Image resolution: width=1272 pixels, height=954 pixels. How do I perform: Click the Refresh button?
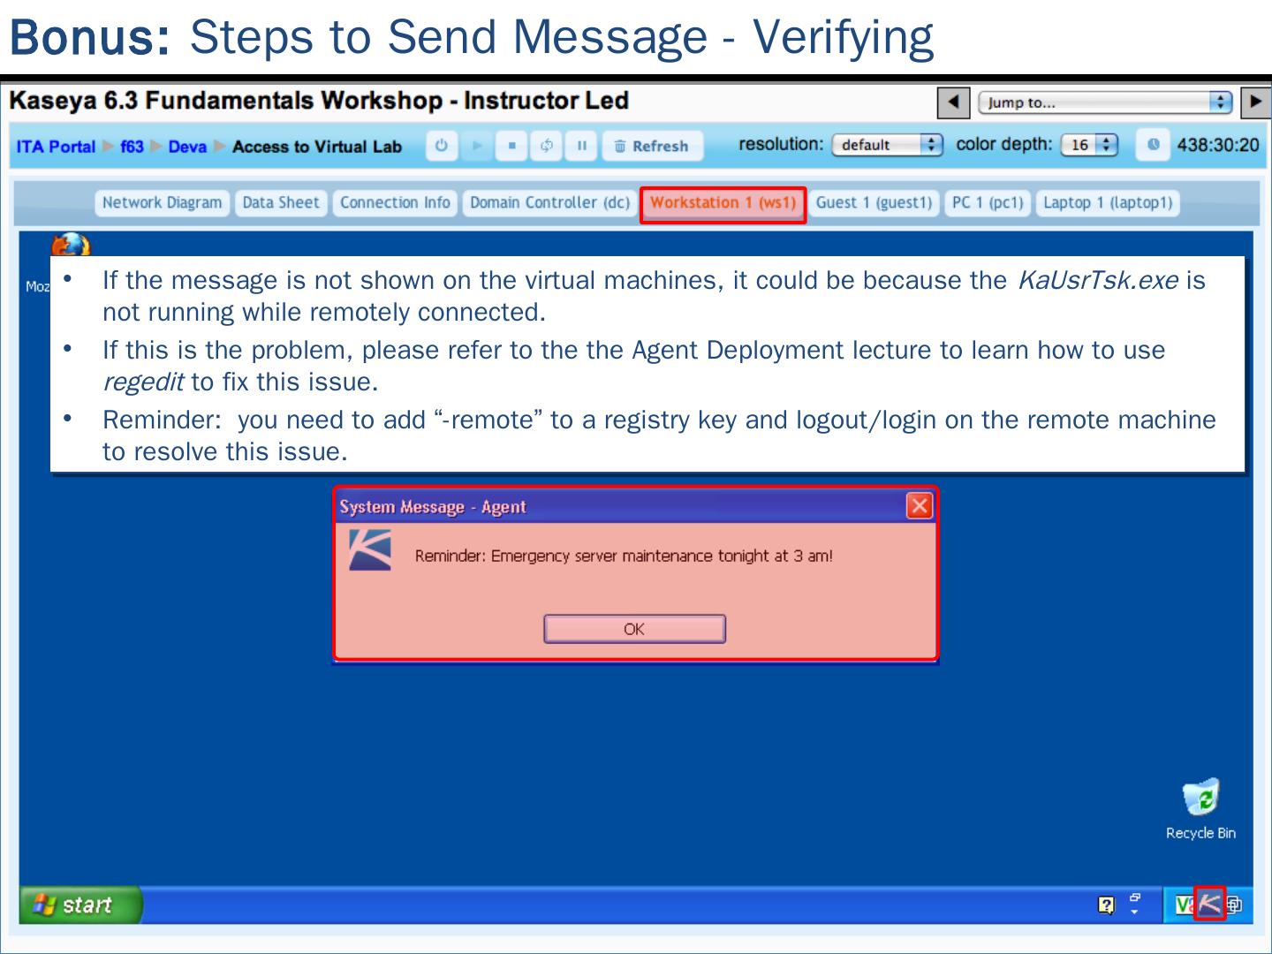[653, 146]
